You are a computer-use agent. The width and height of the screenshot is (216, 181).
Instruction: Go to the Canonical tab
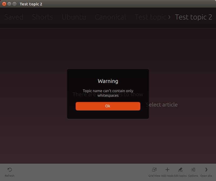pos(110,17)
